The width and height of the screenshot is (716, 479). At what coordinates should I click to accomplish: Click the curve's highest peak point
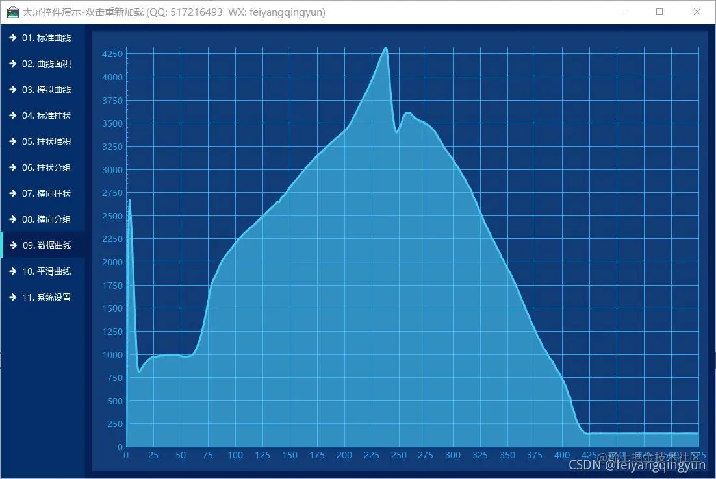[x=386, y=48]
